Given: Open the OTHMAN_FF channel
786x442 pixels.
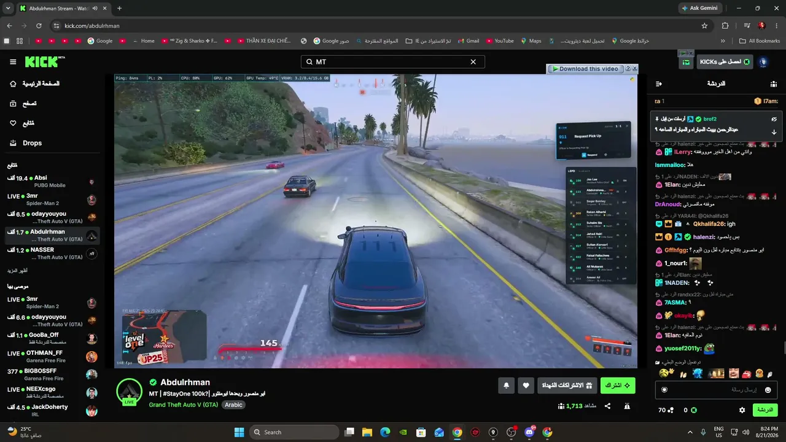Looking at the screenshot, I should (x=52, y=357).
